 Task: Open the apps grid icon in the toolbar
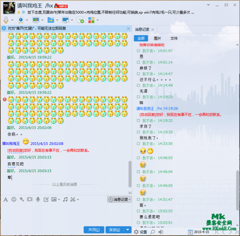point(91,20)
